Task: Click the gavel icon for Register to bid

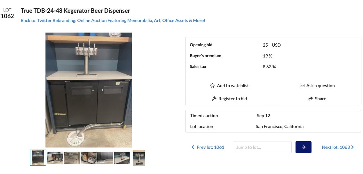Action: coord(214,99)
